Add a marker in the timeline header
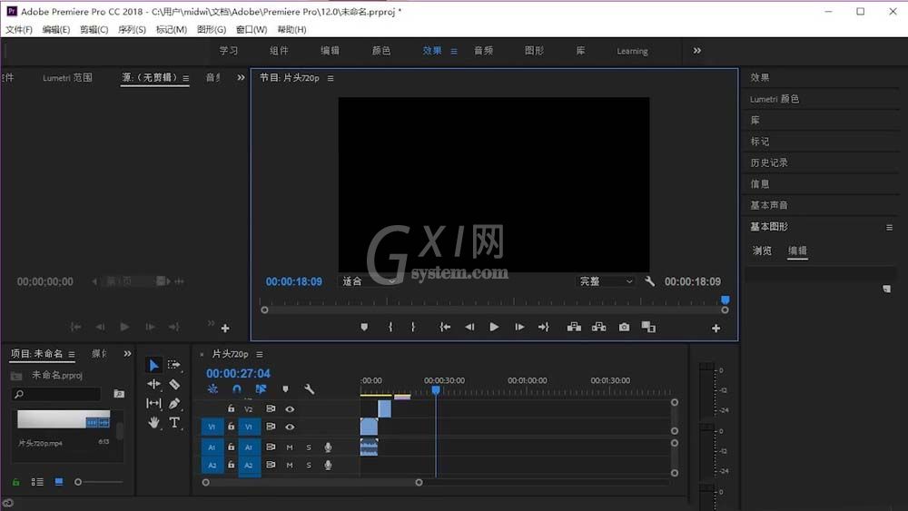The height and width of the screenshot is (511, 908). 285,388
